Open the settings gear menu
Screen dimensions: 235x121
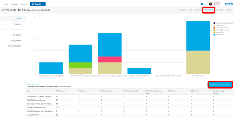tap(202, 4)
